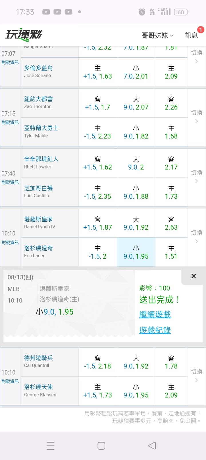Expand the 哥哥妹妹 account dropdown
The height and width of the screenshot is (460, 206).
[x=158, y=35]
